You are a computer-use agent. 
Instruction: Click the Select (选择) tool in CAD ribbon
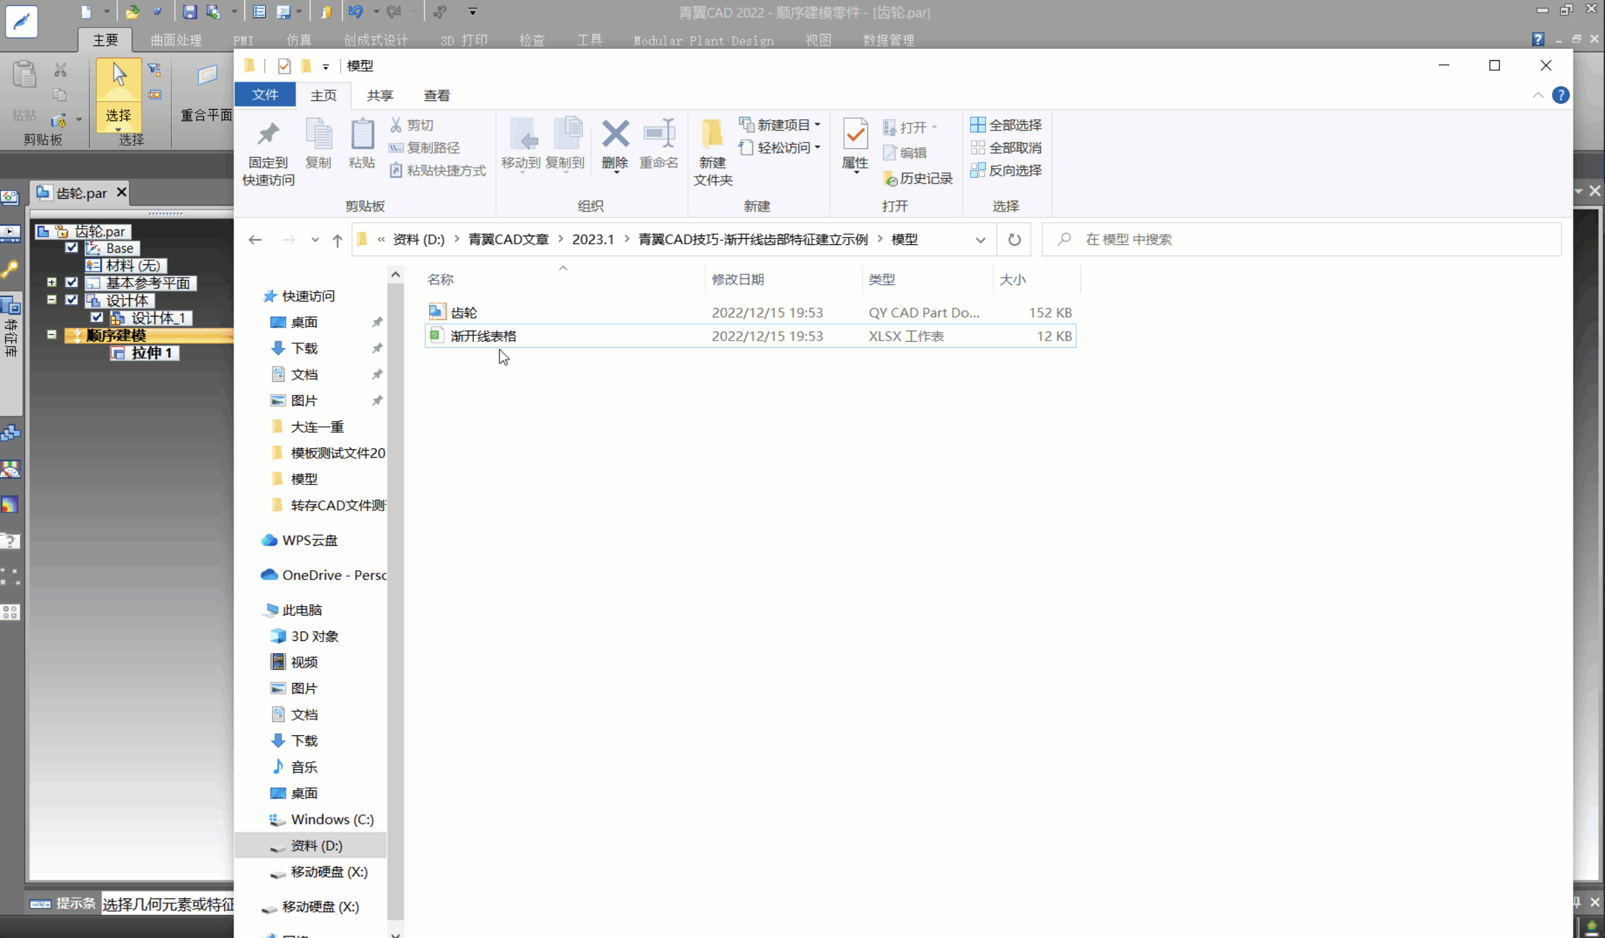[118, 94]
